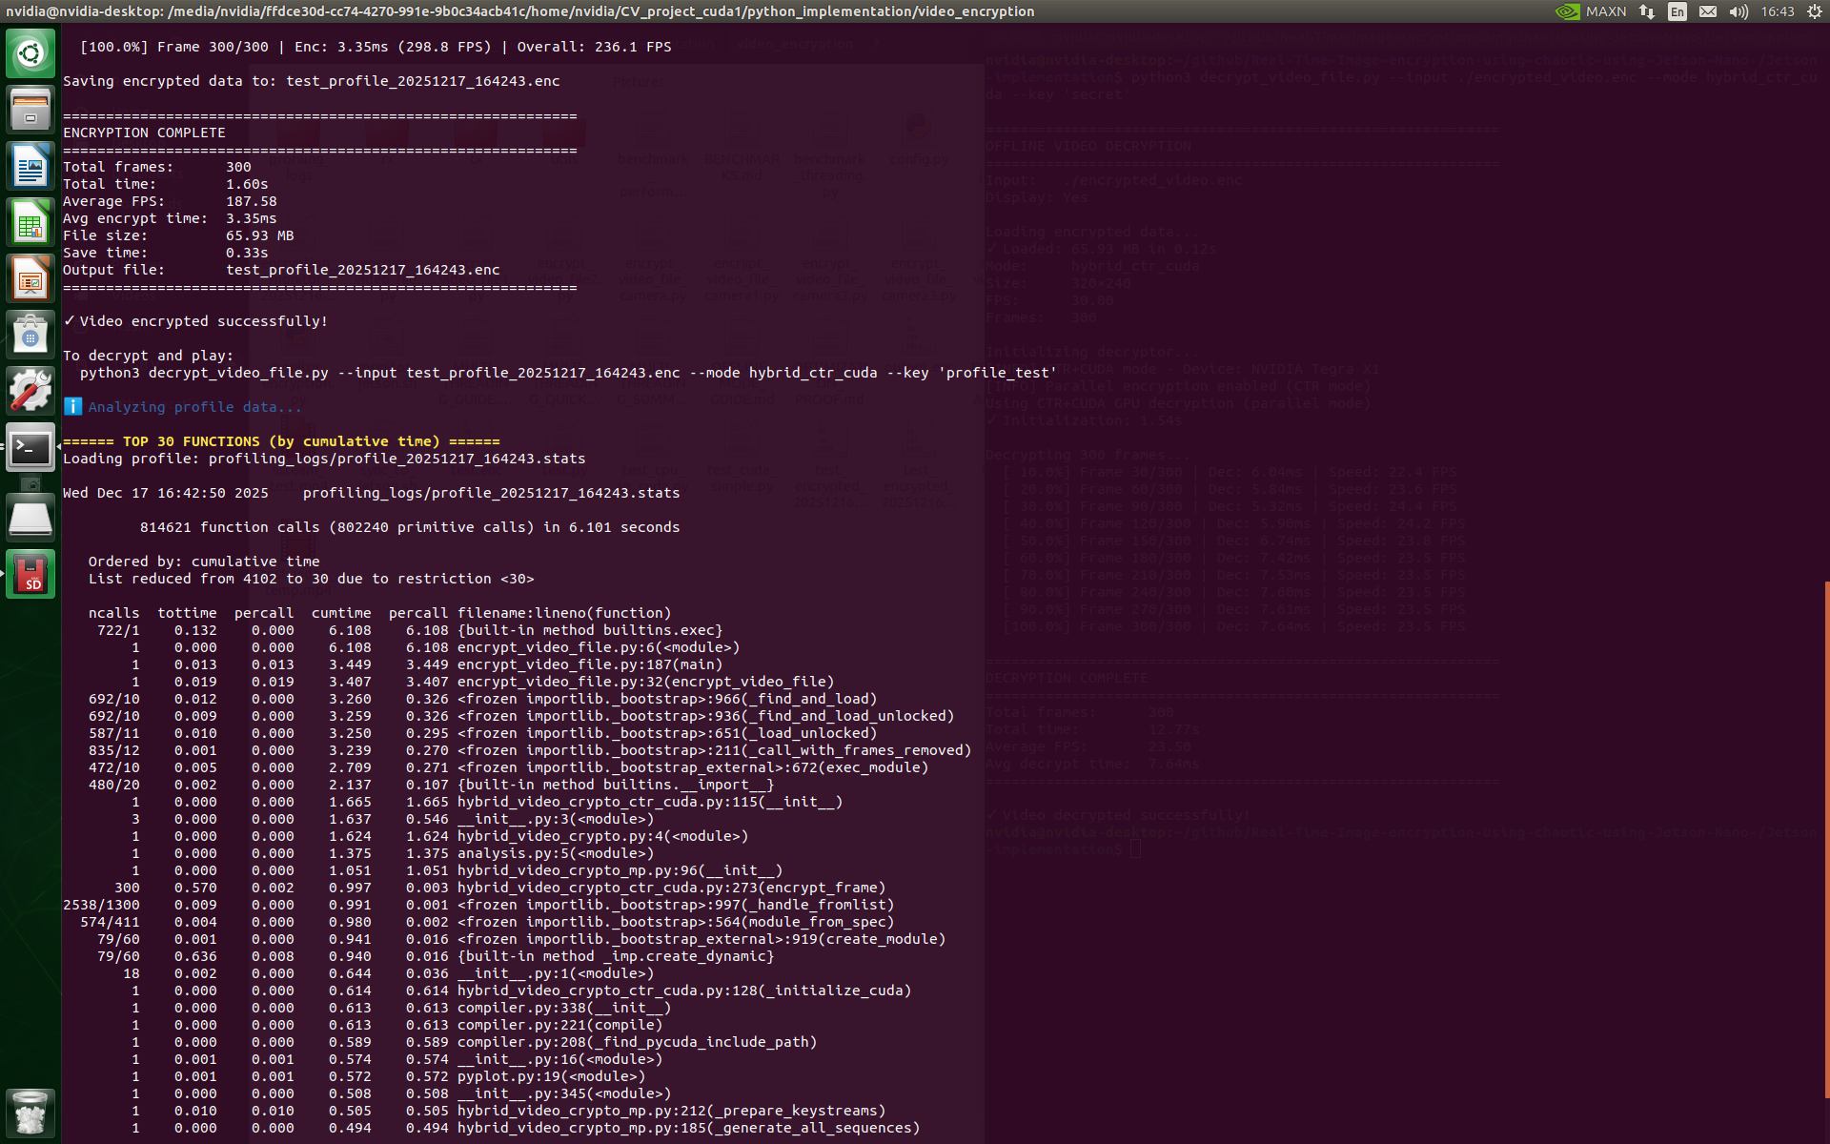The height and width of the screenshot is (1144, 1830).
Task: Click the NVIDIA power mode indicator icon
Action: coord(1567,11)
